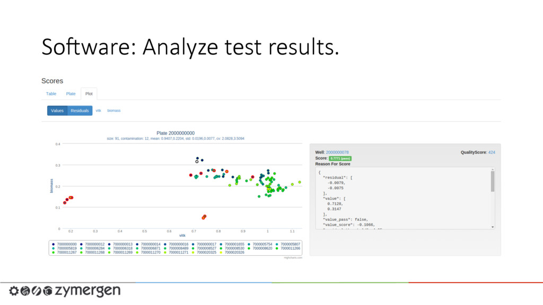
Task: Select the Plot tab
Action: (89, 94)
